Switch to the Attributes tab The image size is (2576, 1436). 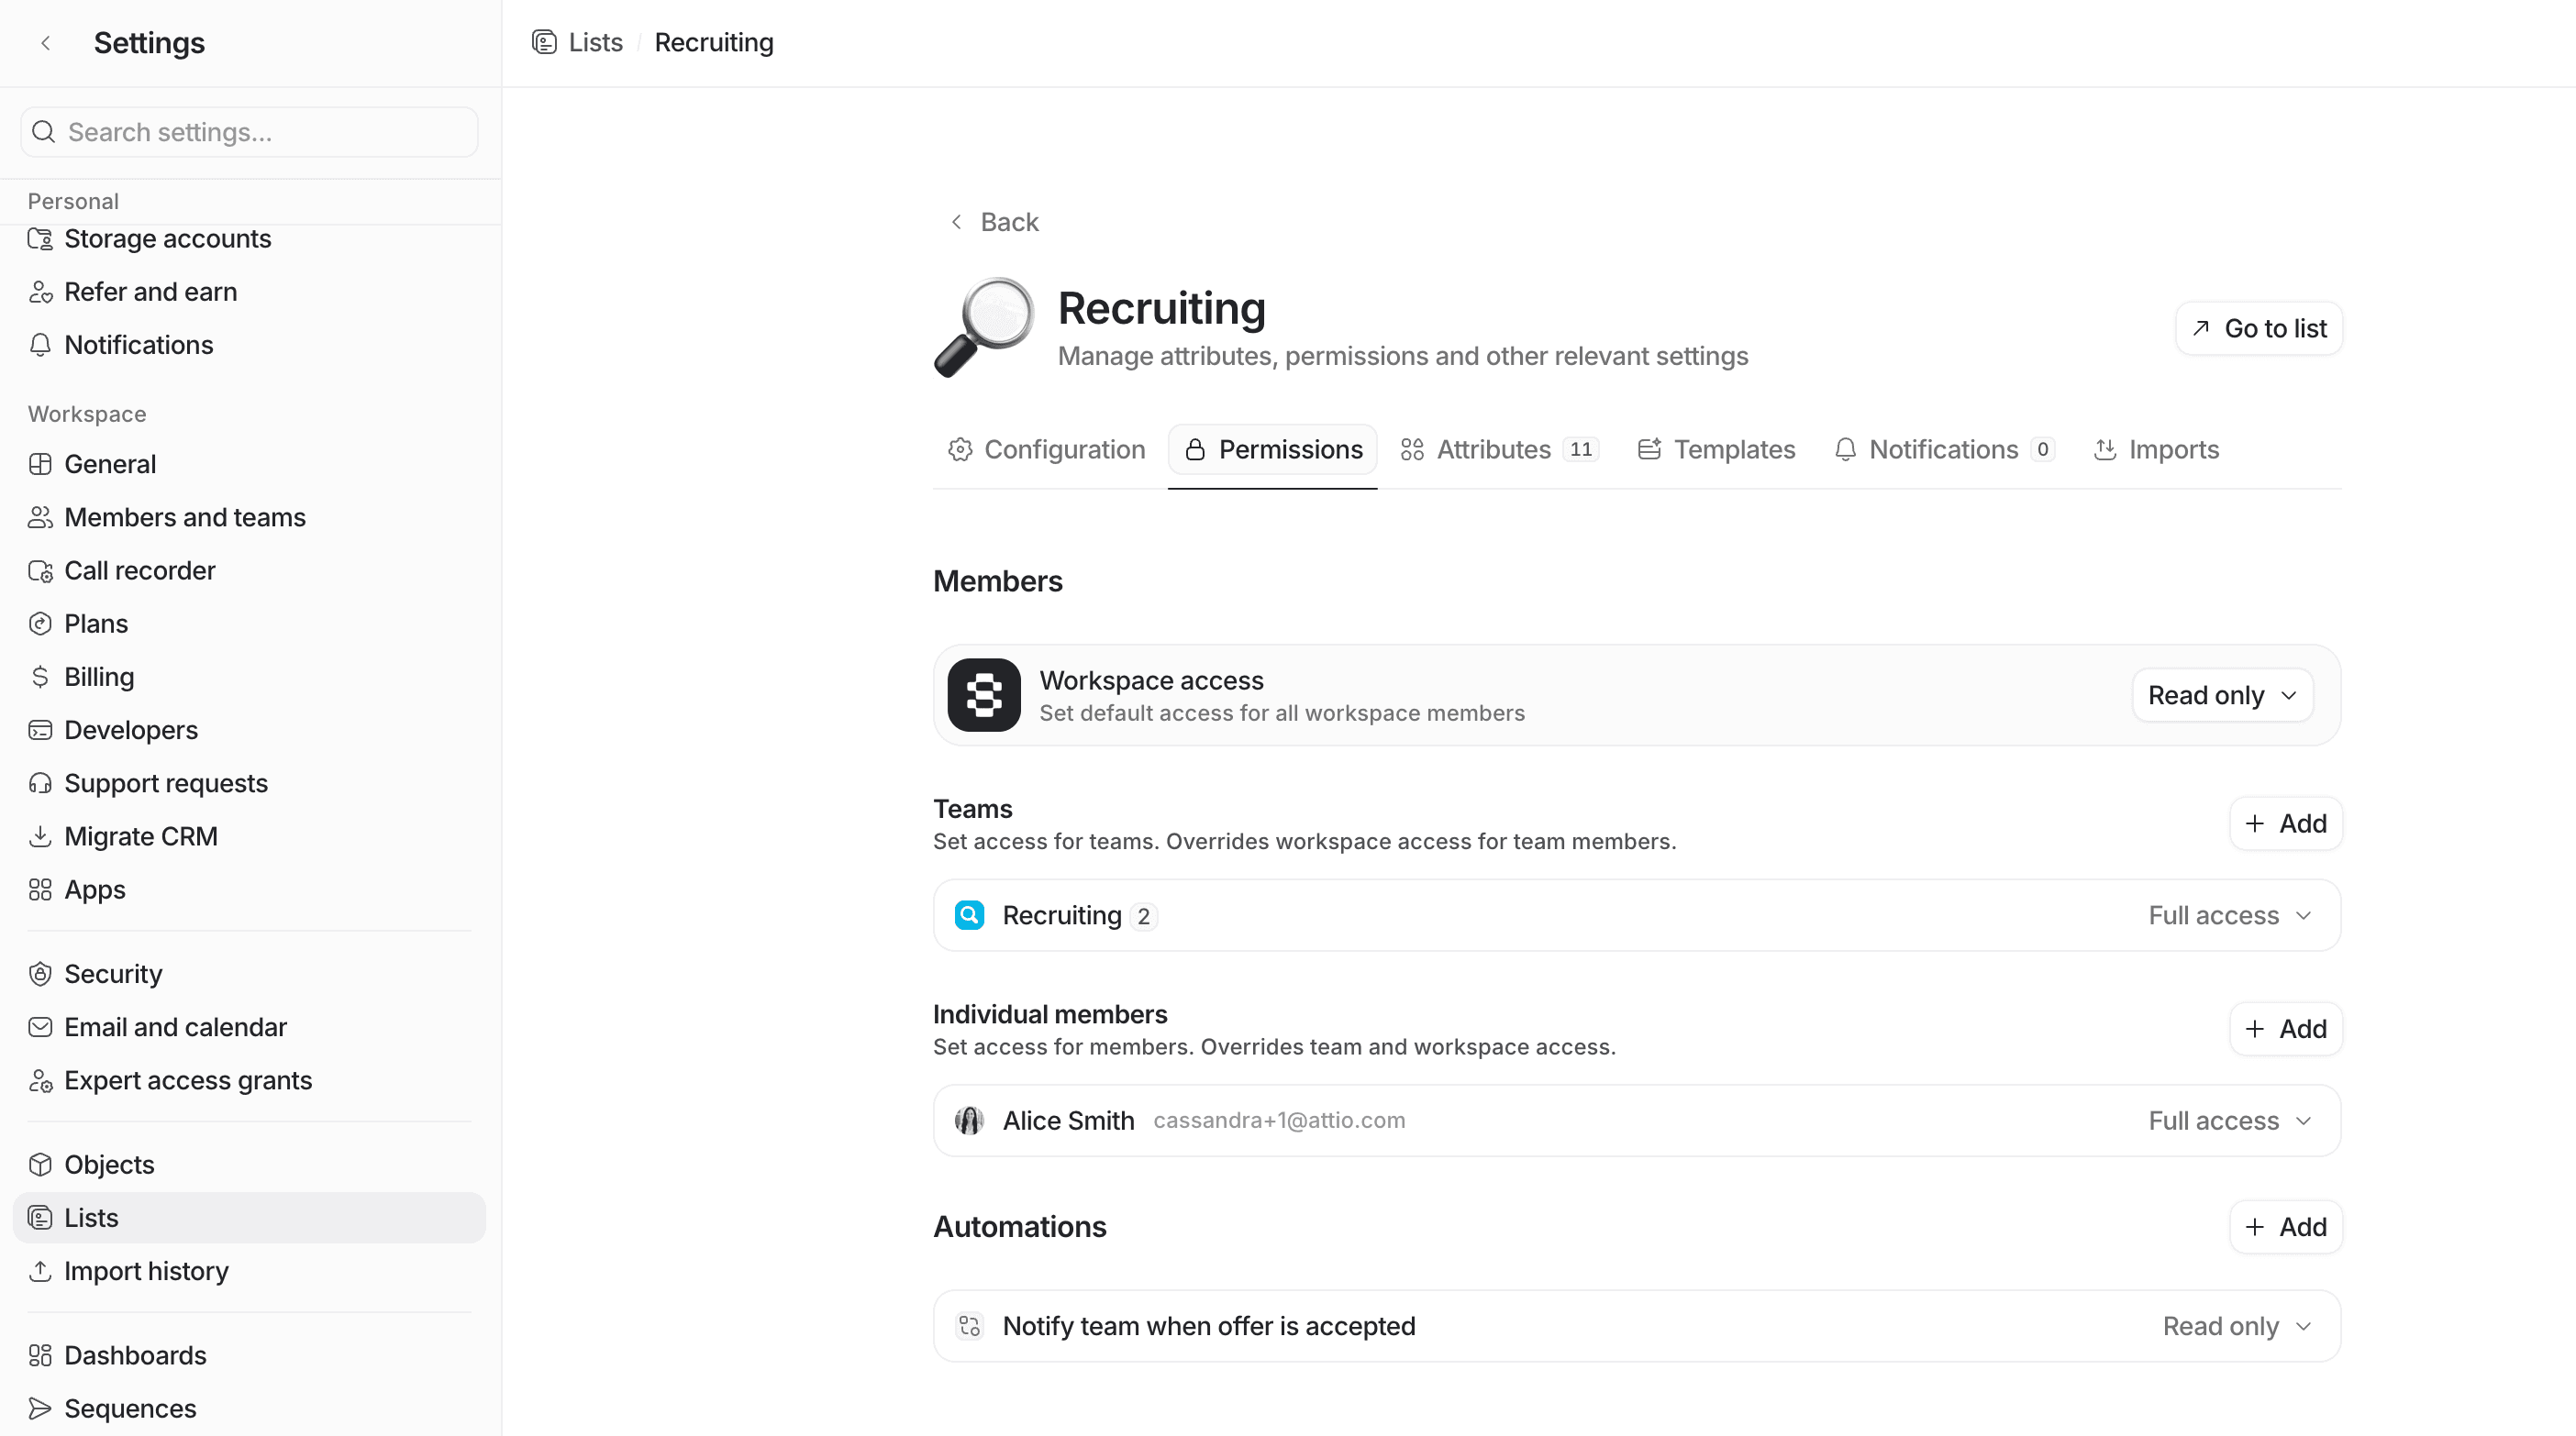point(1495,448)
